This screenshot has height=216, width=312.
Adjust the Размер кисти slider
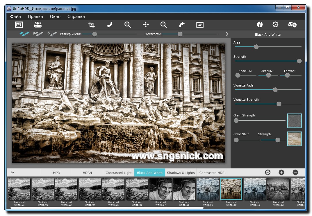(x=95, y=34)
